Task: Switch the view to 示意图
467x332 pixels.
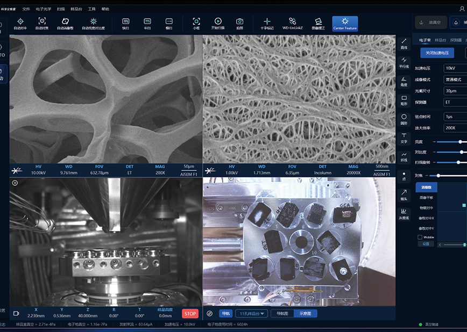Action: tap(305, 314)
